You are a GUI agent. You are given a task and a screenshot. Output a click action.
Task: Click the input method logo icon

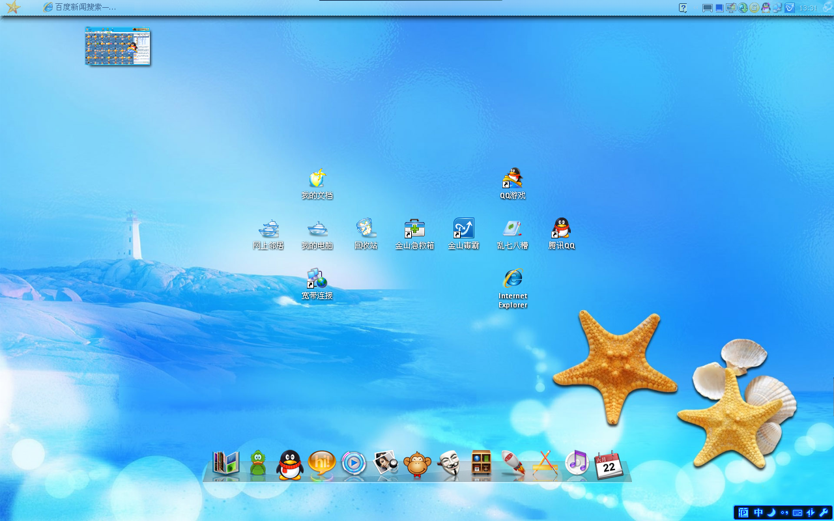pyautogui.click(x=744, y=513)
